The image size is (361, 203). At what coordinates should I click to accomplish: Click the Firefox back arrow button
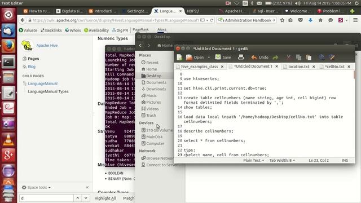[x=23, y=20]
